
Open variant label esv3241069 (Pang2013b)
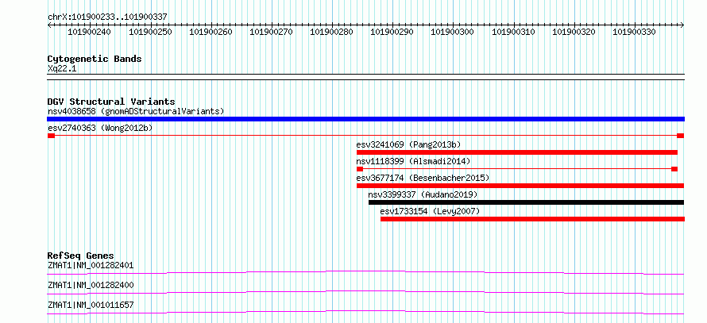pos(408,144)
